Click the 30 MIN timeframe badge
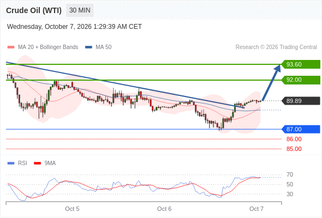 coord(80,10)
